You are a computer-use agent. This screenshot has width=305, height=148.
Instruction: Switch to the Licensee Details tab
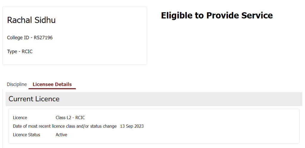click(52, 84)
